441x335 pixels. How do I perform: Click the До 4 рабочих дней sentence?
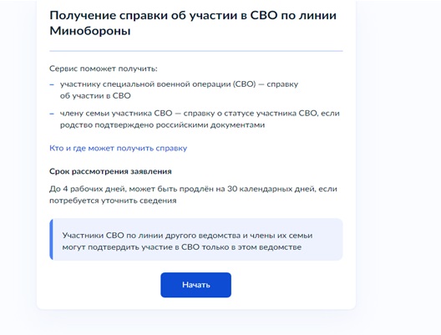pos(193,195)
